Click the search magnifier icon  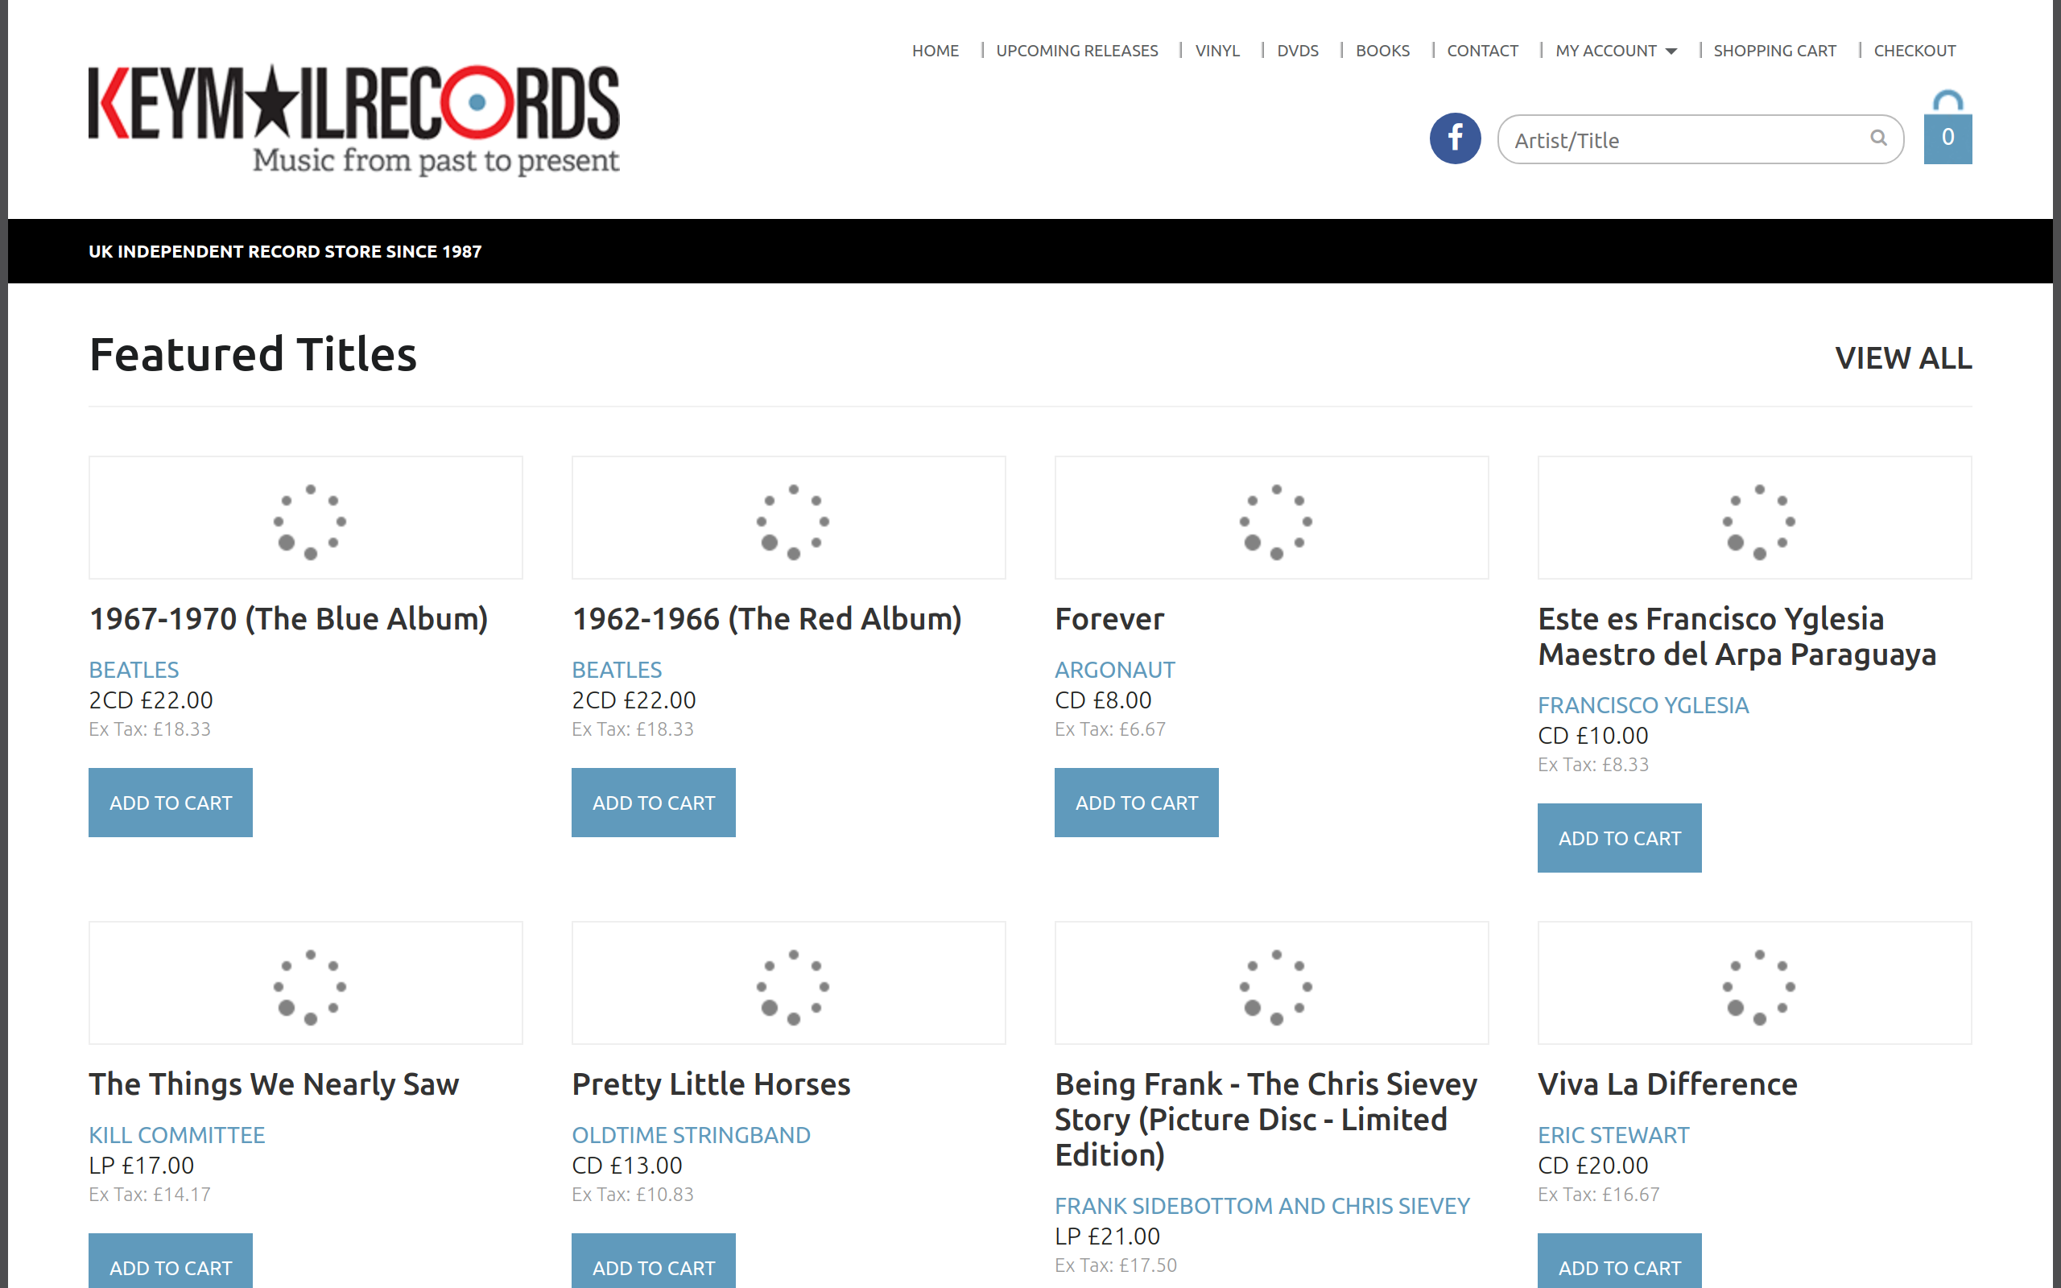click(x=1879, y=138)
